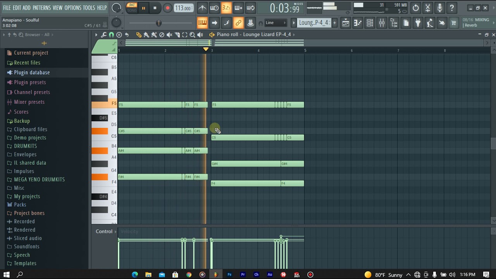Select the Draw pencil tool in piano roll
Screen dimensions: 496x279
pyautogui.click(x=139, y=35)
